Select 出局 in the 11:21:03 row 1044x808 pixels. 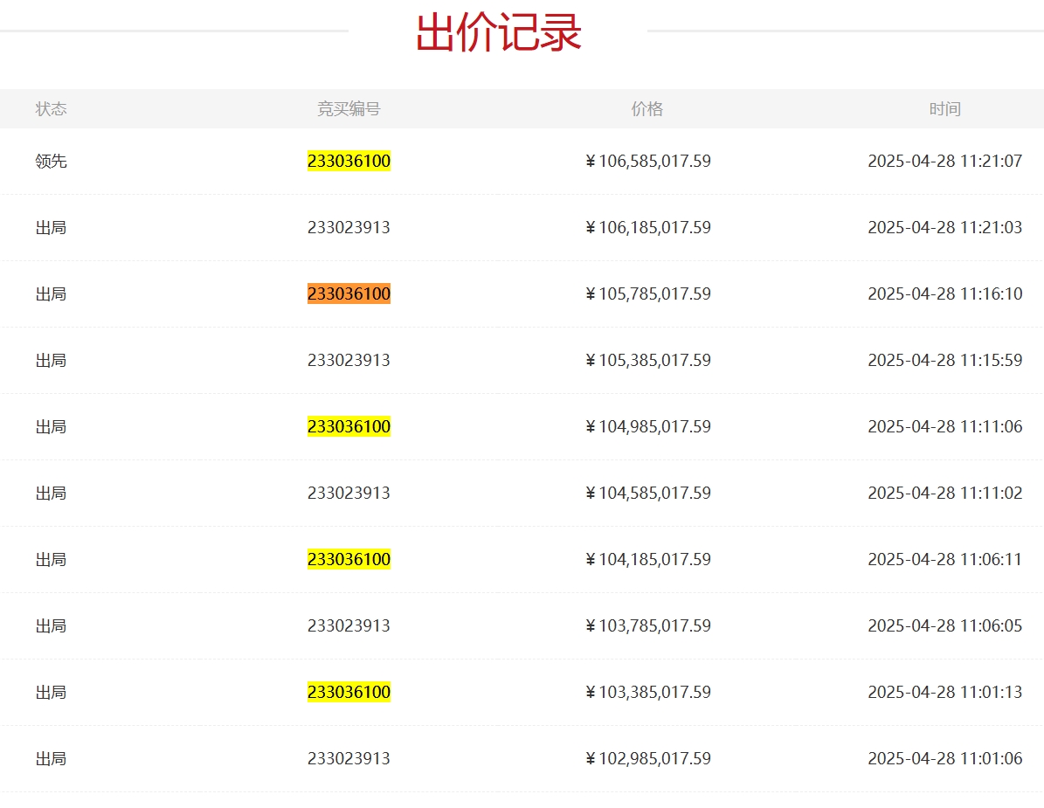tap(52, 228)
